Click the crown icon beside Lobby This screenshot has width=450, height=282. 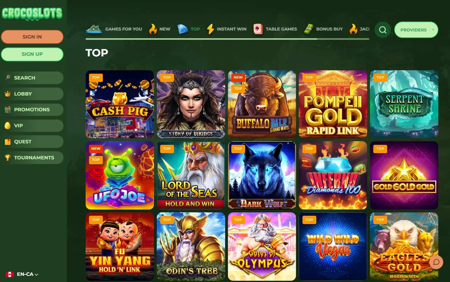[x=8, y=94]
